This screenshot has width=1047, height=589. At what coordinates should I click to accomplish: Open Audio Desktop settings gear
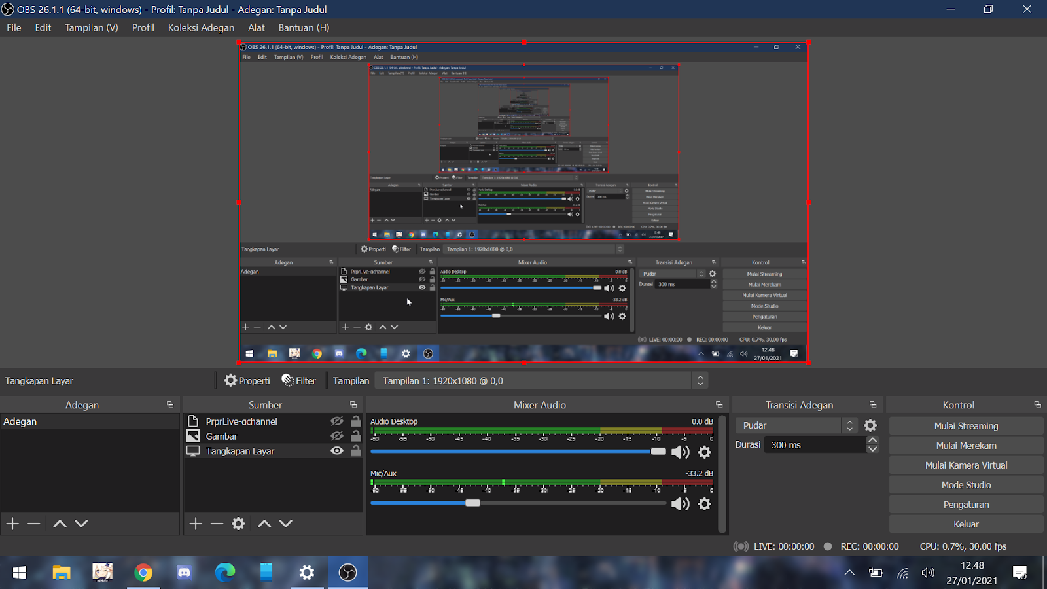coord(705,452)
